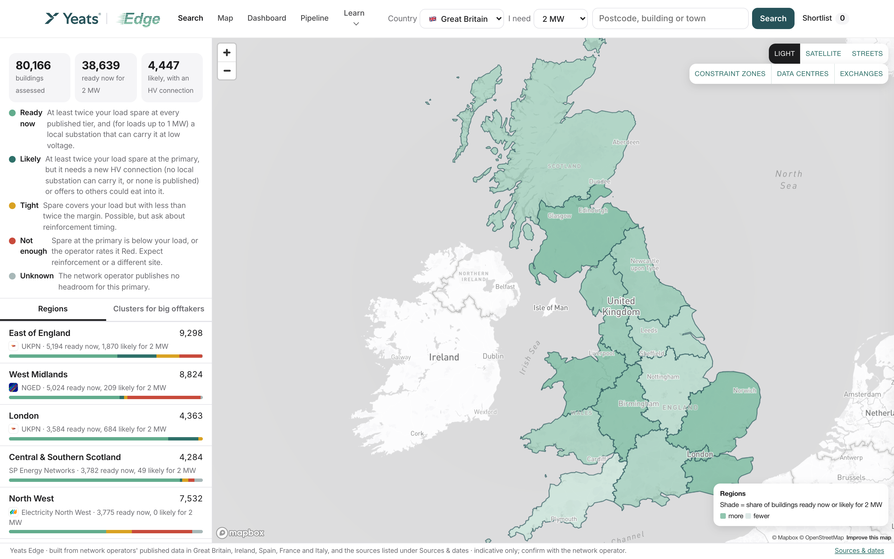Click Electricity North West logo icon
The image size is (894, 559).
click(13, 512)
